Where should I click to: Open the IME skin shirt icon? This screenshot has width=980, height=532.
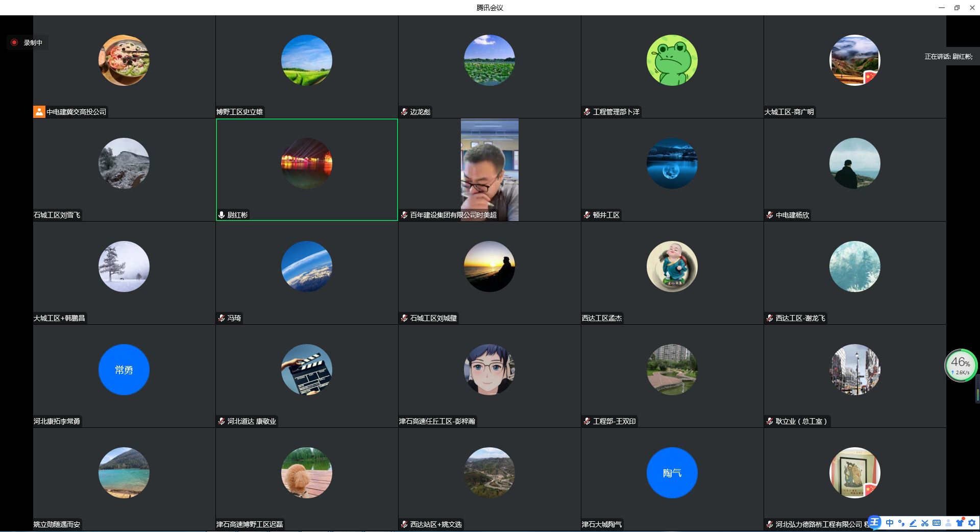(x=960, y=523)
